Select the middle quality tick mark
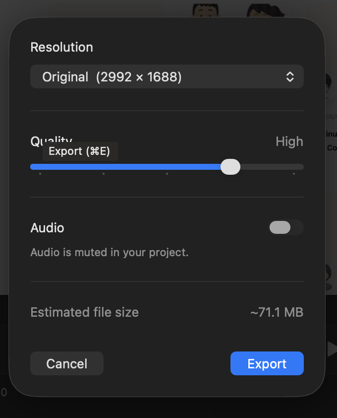Image resolution: width=337 pixels, height=418 pixels. (x=167, y=174)
